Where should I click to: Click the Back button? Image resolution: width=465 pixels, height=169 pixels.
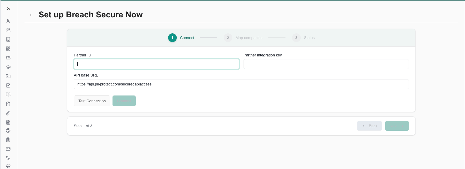click(369, 126)
